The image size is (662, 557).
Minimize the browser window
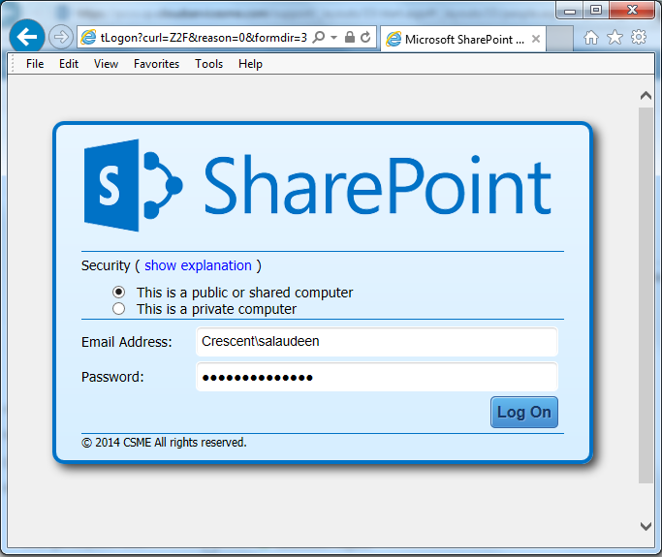point(570,10)
